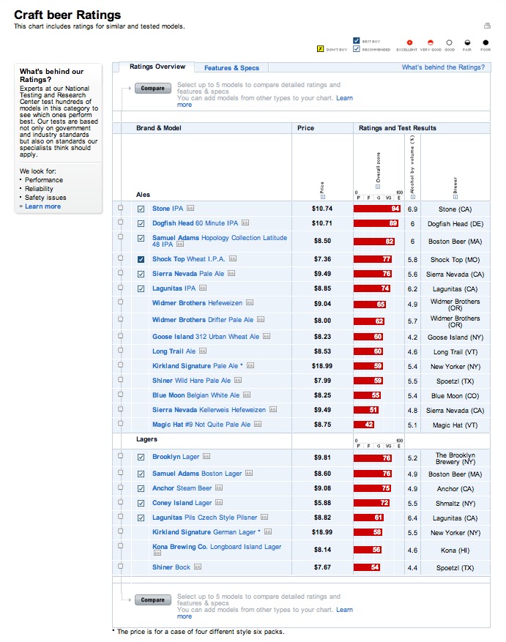Click details icon by Samuel Adams Boston Lager
Viewport: 506px width, 642px height.
[249, 473]
